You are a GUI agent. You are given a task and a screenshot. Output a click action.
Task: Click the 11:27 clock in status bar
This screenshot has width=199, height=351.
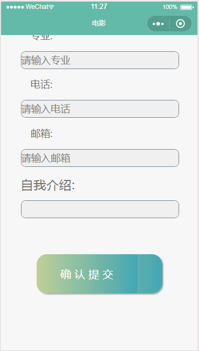99,6
